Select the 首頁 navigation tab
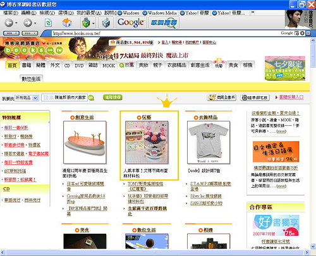 coord(12,65)
